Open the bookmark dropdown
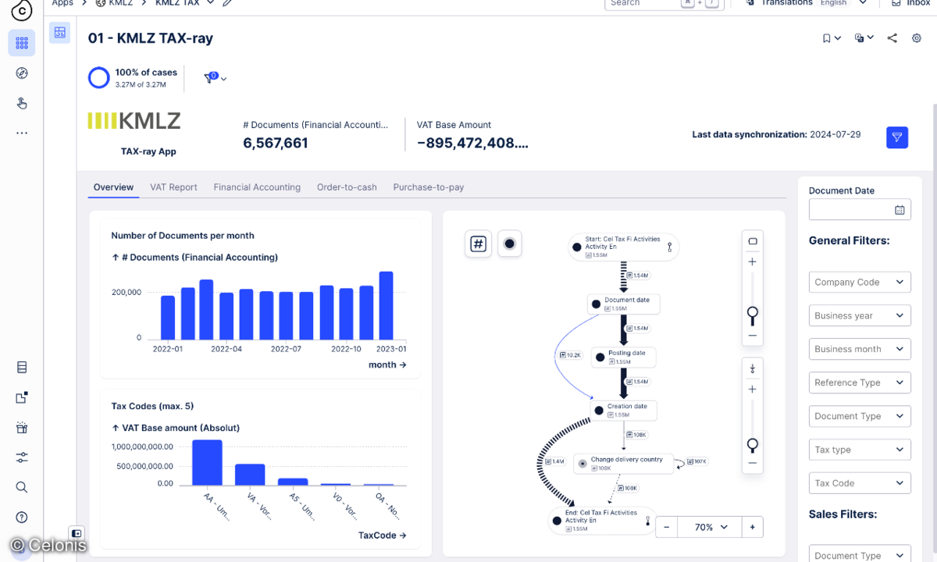937x562 pixels. tap(832, 38)
